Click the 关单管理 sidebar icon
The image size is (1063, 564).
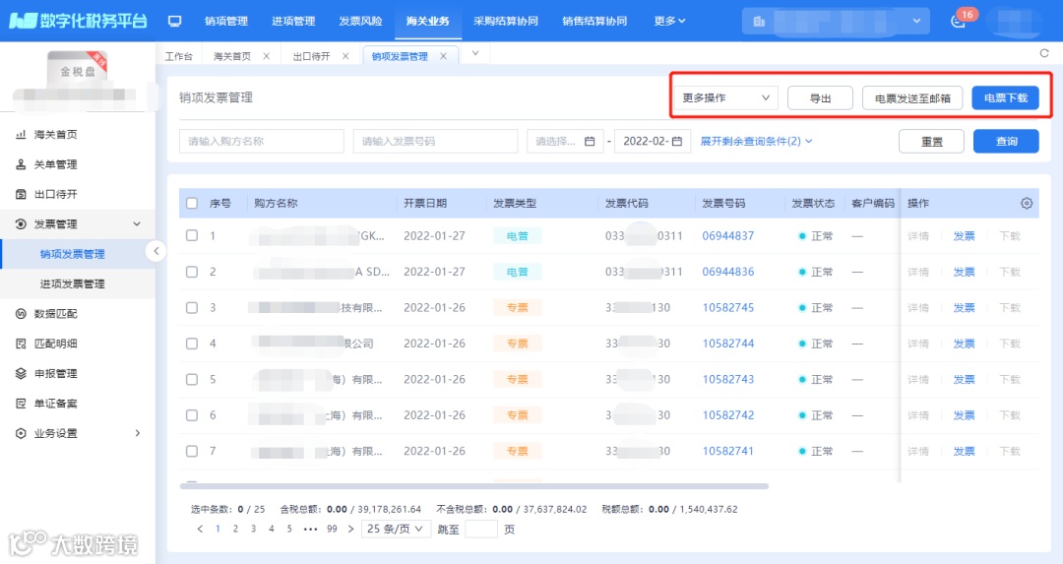[21, 164]
